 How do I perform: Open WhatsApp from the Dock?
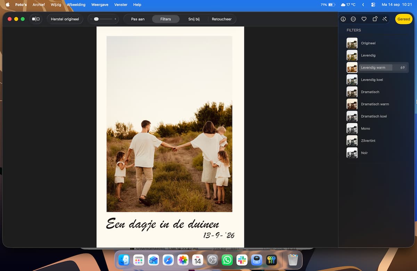pyautogui.click(x=227, y=260)
